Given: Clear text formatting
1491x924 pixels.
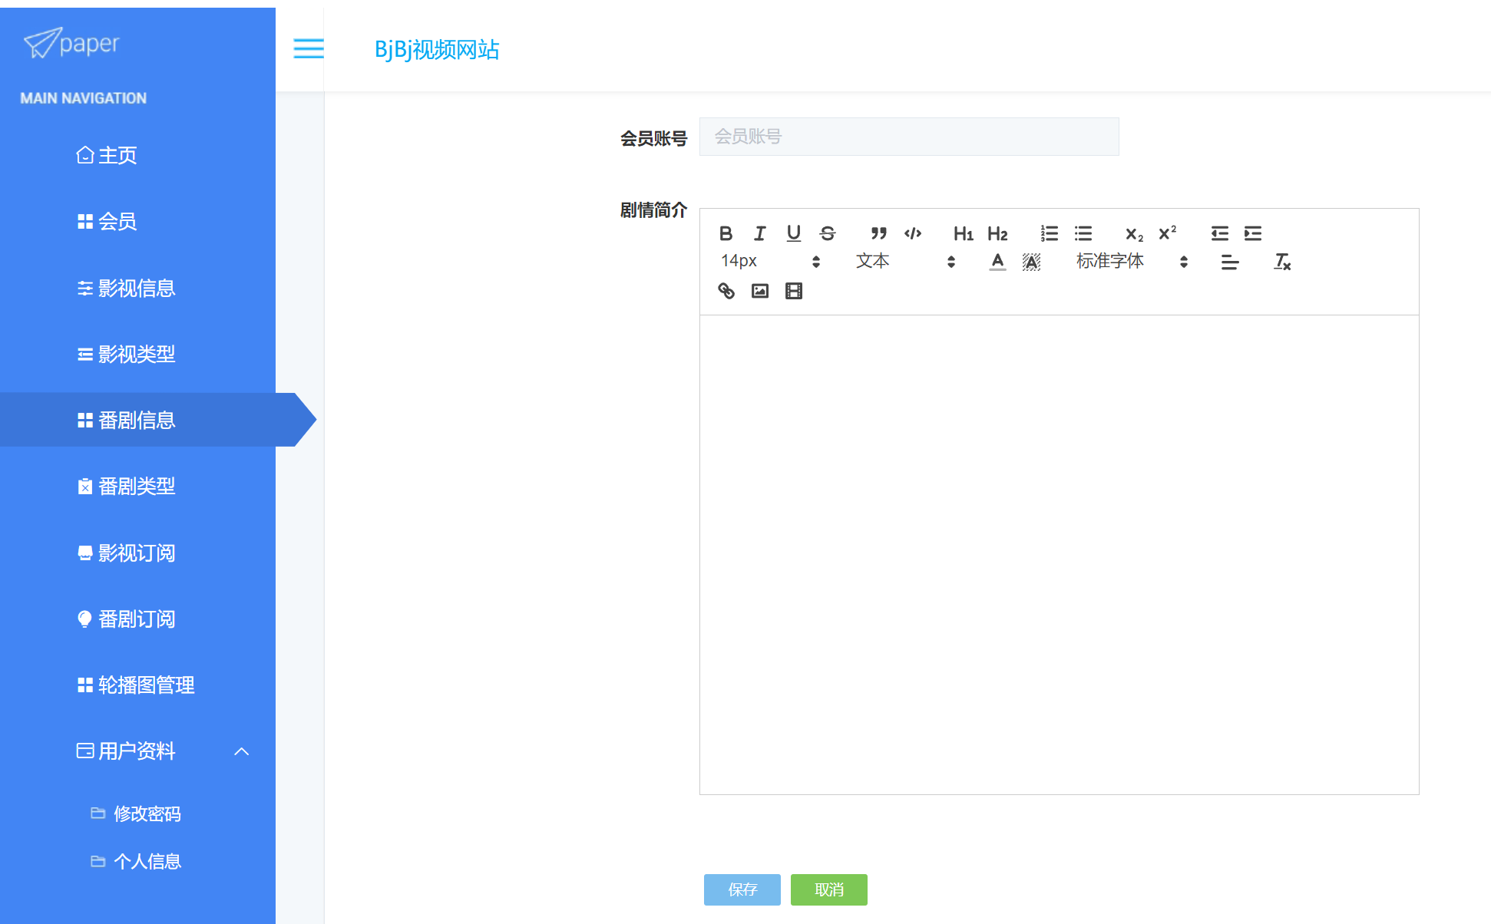Looking at the screenshot, I should click(x=1282, y=262).
